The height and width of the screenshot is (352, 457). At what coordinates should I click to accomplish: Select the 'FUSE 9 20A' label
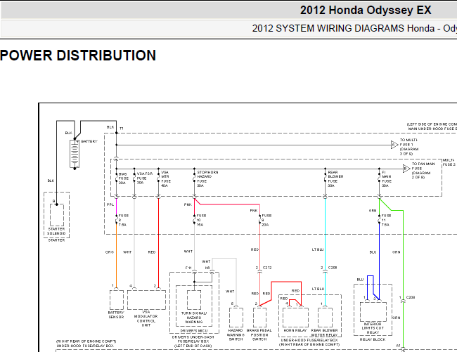pos(266,220)
